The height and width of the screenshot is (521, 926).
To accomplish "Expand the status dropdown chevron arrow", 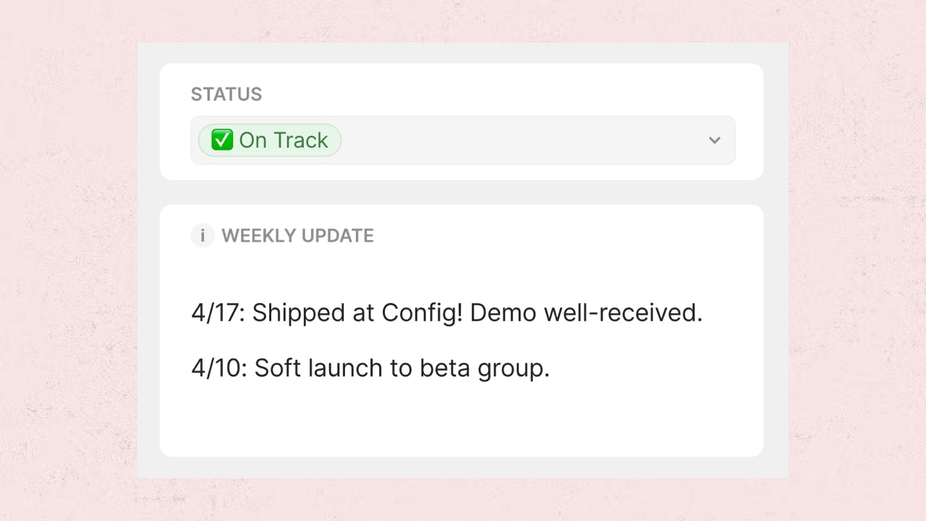I will click(714, 140).
